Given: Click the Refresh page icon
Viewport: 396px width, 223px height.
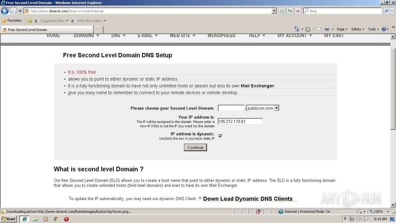Looking at the screenshot, I should coord(290,11).
